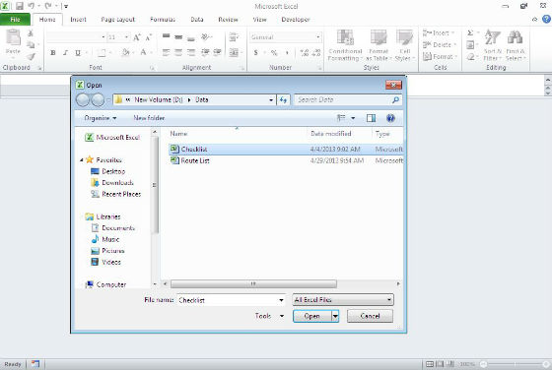The image size is (552, 370).
Task: Click the Decrease Font Size icon
Action: tap(149, 37)
